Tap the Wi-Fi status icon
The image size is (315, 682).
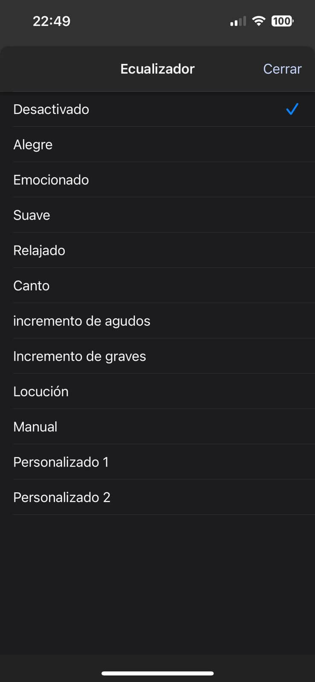(258, 21)
